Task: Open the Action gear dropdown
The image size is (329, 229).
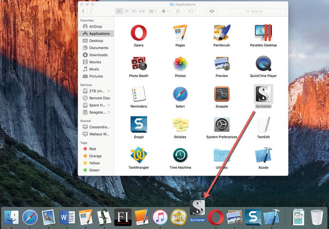Action: (165, 11)
